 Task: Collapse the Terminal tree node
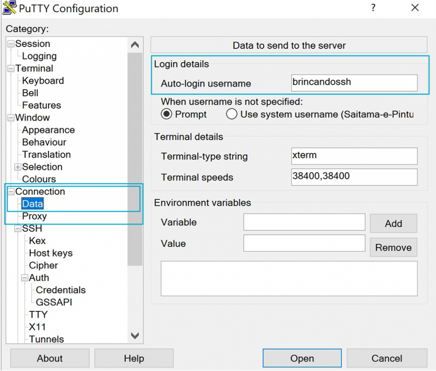(x=11, y=69)
